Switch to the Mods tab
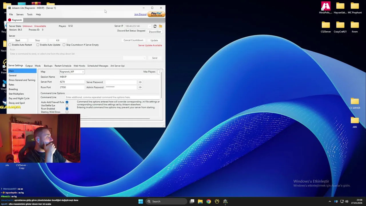Screen dimensions: 366x206 coord(38,66)
